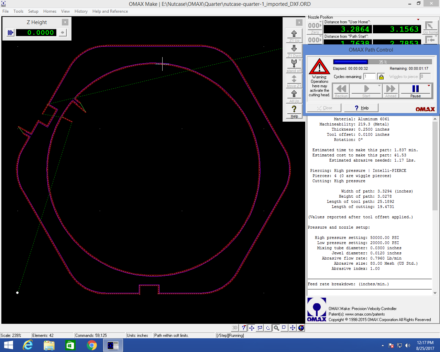Open the Windows Start button
This screenshot has height=352, width=440.
(8, 345)
